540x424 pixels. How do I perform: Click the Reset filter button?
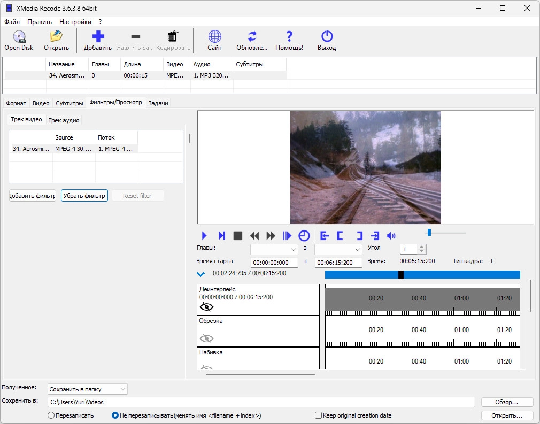(x=137, y=196)
